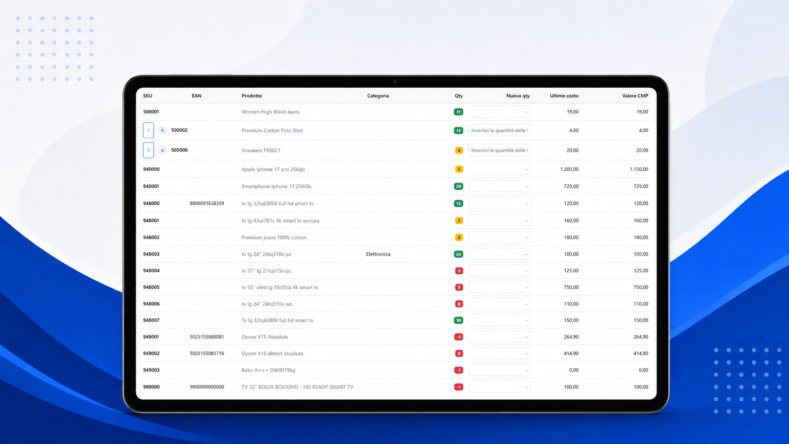Focus new qty field for SKU 948004
The width and height of the screenshot is (789, 444).
point(499,271)
